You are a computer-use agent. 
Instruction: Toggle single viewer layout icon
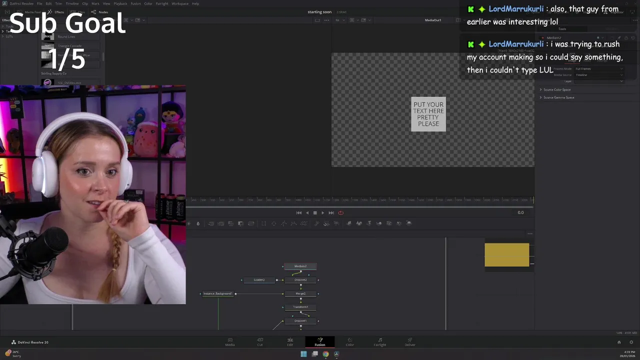317,20
